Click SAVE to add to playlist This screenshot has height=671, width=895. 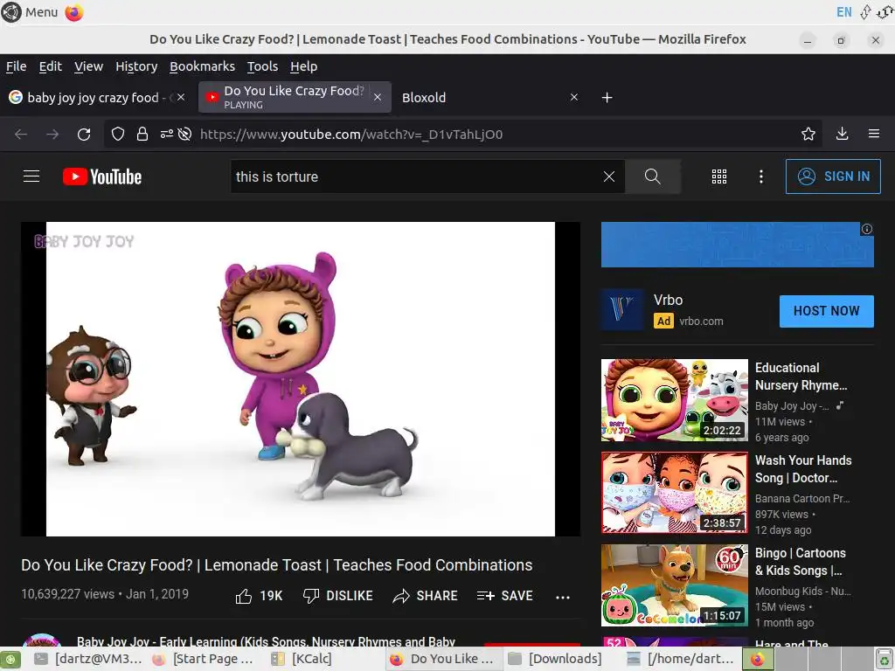(x=504, y=596)
